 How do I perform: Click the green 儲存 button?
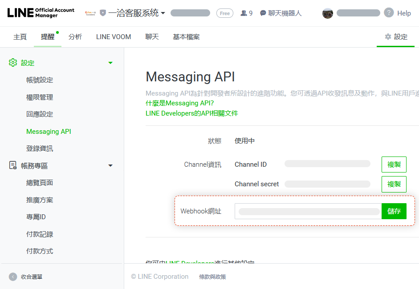[x=394, y=211]
